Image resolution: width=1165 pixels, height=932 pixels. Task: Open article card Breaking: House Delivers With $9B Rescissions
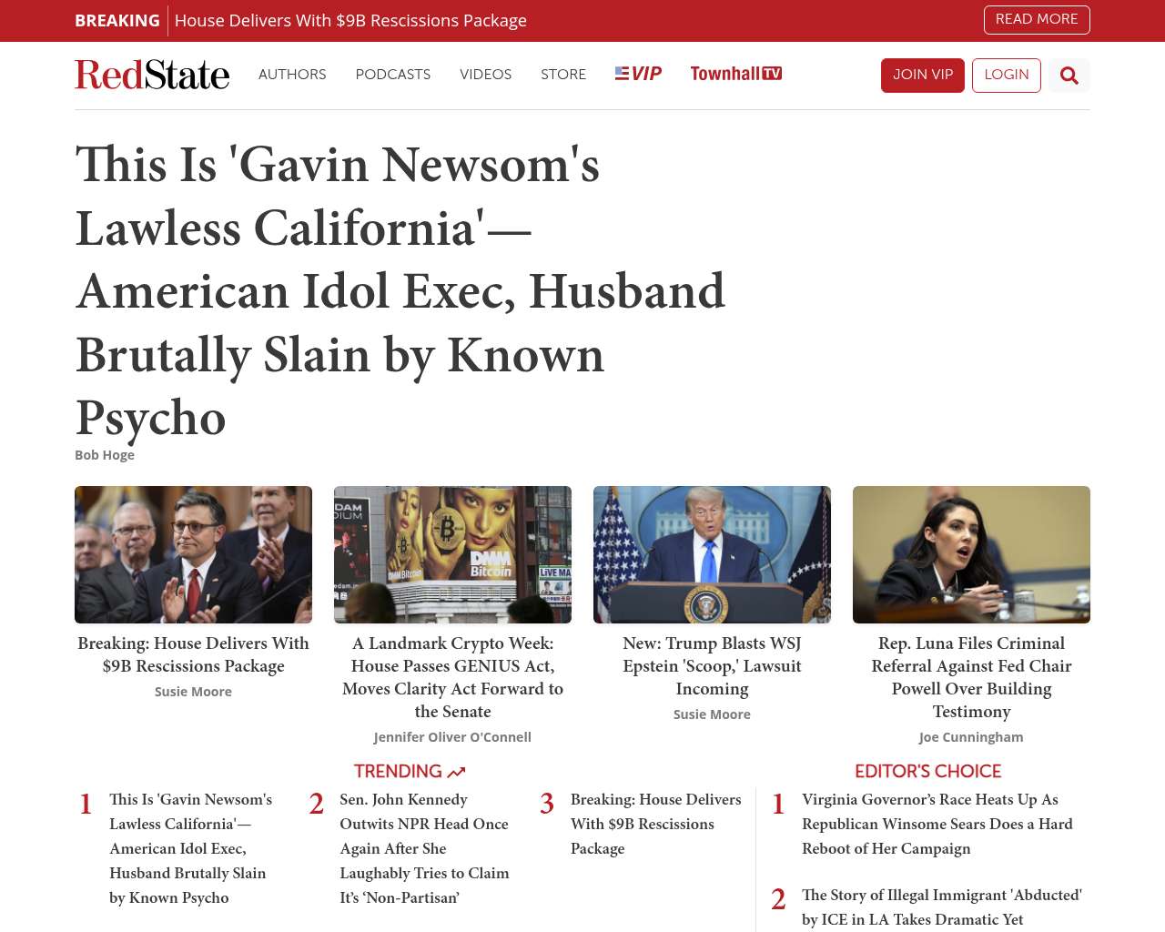point(193,654)
